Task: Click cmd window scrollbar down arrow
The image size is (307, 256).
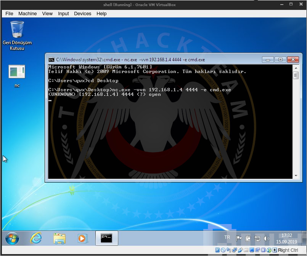Action: pyautogui.click(x=296, y=176)
